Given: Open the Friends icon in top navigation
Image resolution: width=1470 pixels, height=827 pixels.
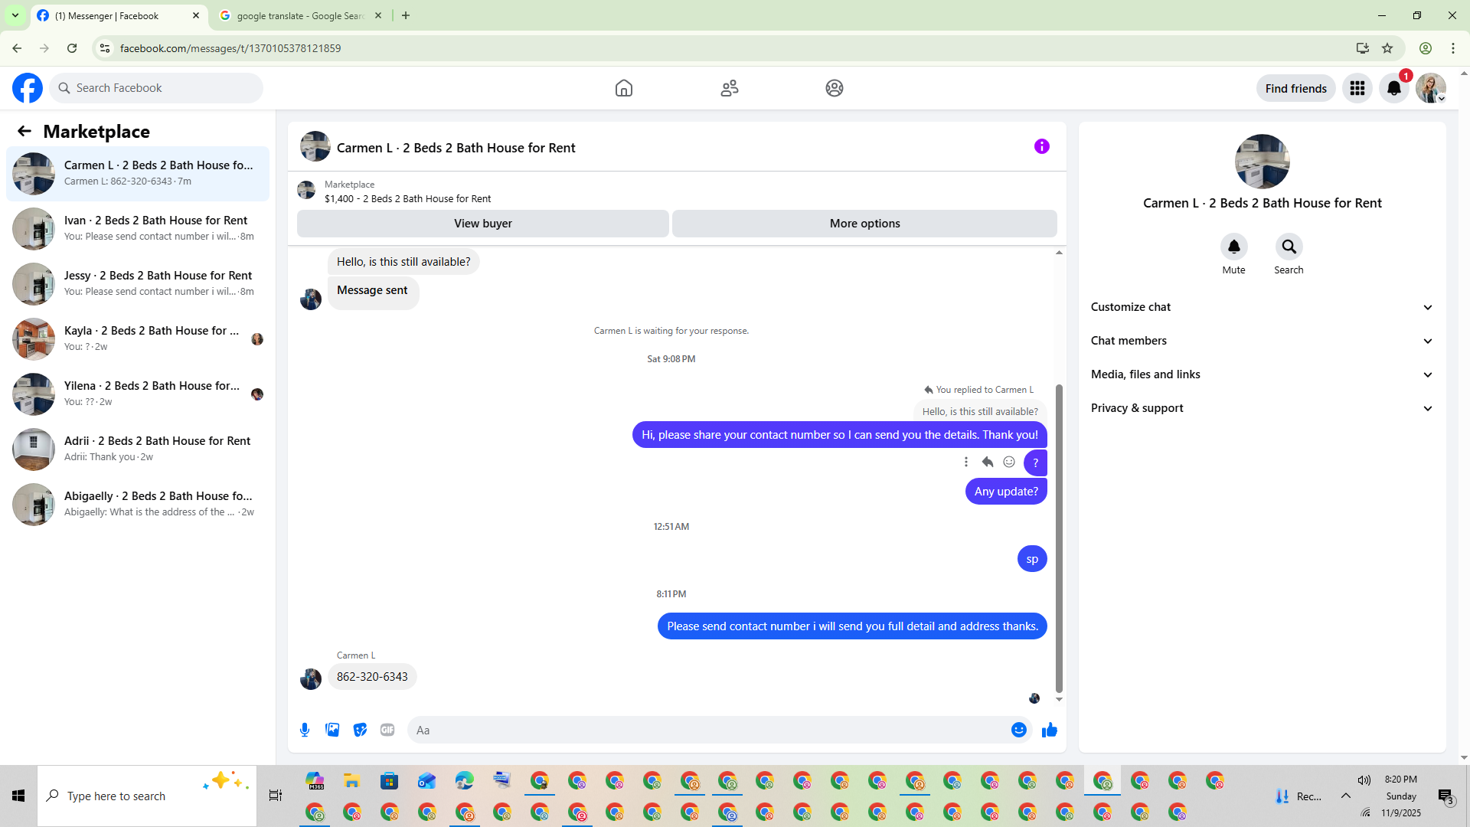Looking at the screenshot, I should (x=730, y=88).
